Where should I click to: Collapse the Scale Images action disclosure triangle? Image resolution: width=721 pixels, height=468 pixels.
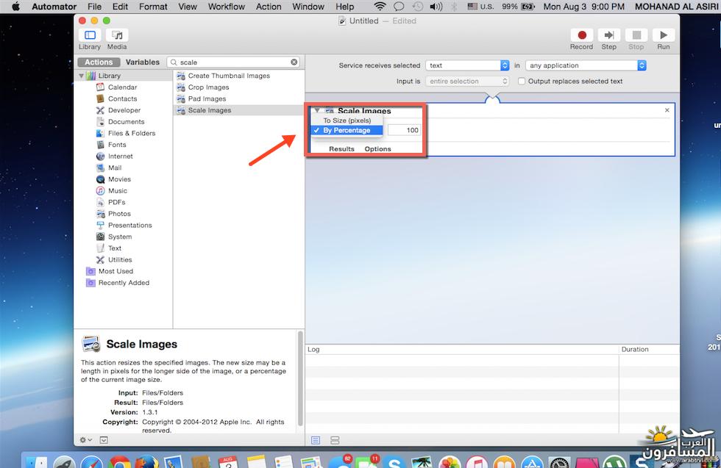(x=317, y=111)
